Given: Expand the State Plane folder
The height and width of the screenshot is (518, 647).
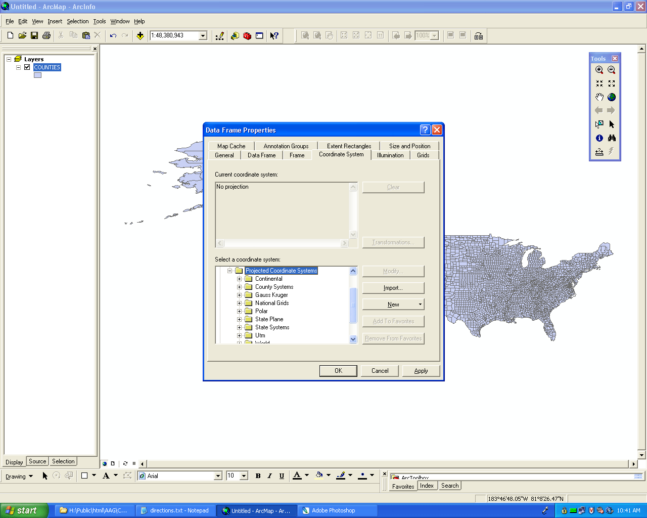Looking at the screenshot, I should tap(239, 319).
